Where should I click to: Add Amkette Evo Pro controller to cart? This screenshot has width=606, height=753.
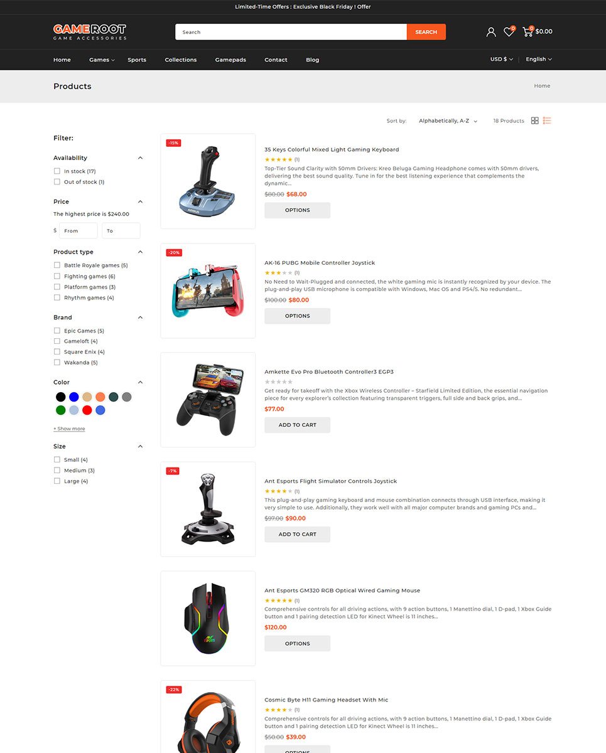pos(297,425)
